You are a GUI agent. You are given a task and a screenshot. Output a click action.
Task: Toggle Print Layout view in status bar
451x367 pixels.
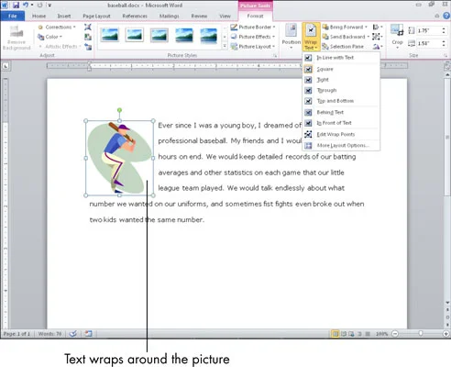point(335,334)
